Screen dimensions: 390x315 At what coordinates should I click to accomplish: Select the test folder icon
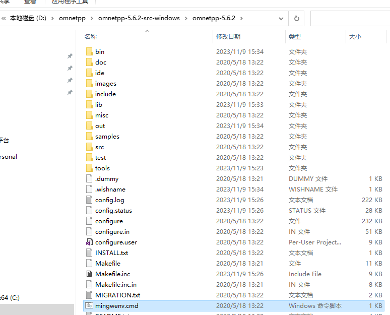pos(89,157)
